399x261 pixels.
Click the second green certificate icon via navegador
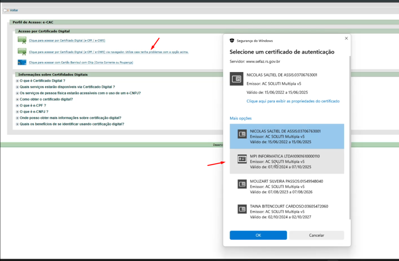(22, 51)
